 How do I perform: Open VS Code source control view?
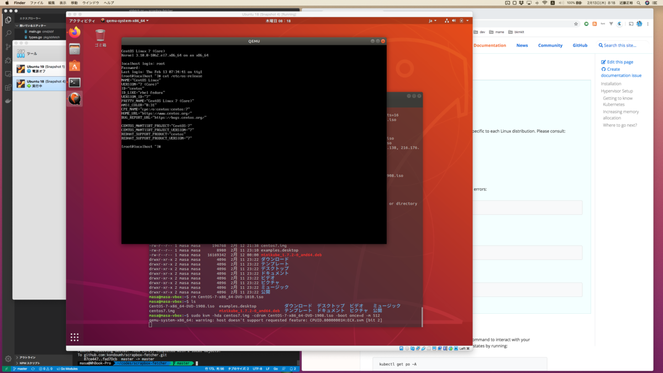pyautogui.click(x=8, y=46)
